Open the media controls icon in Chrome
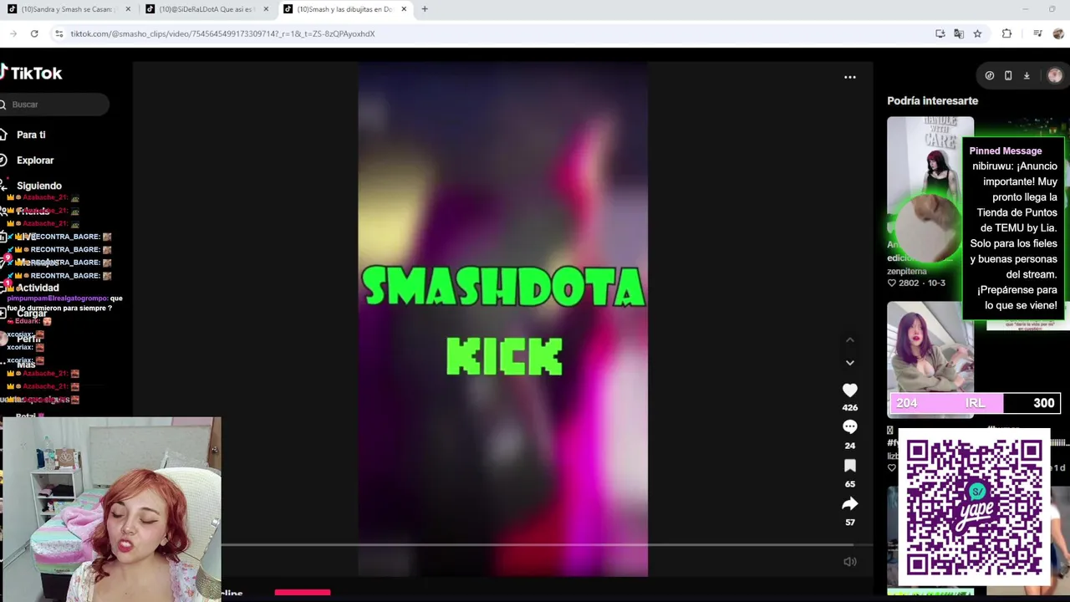Image resolution: width=1070 pixels, height=602 pixels. 1037,33
